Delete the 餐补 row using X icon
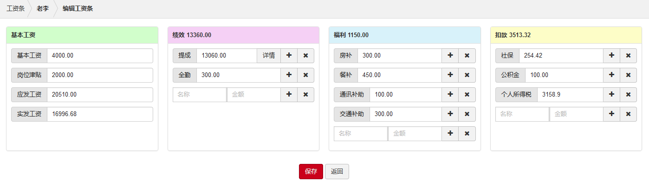Viewport: 649px width, 195px height. pyautogui.click(x=467, y=75)
